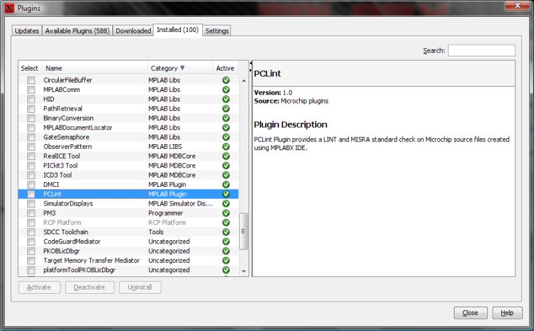The width and height of the screenshot is (534, 331).
Task: Click the Category column sort arrow
Action: (x=182, y=68)
